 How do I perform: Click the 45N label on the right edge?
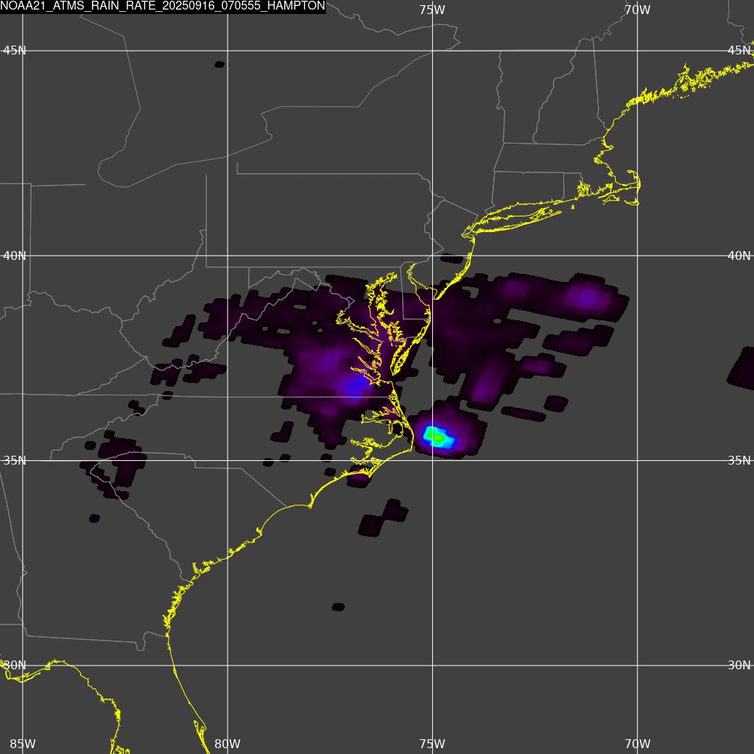pyautogui.click(x=739, y=51)
